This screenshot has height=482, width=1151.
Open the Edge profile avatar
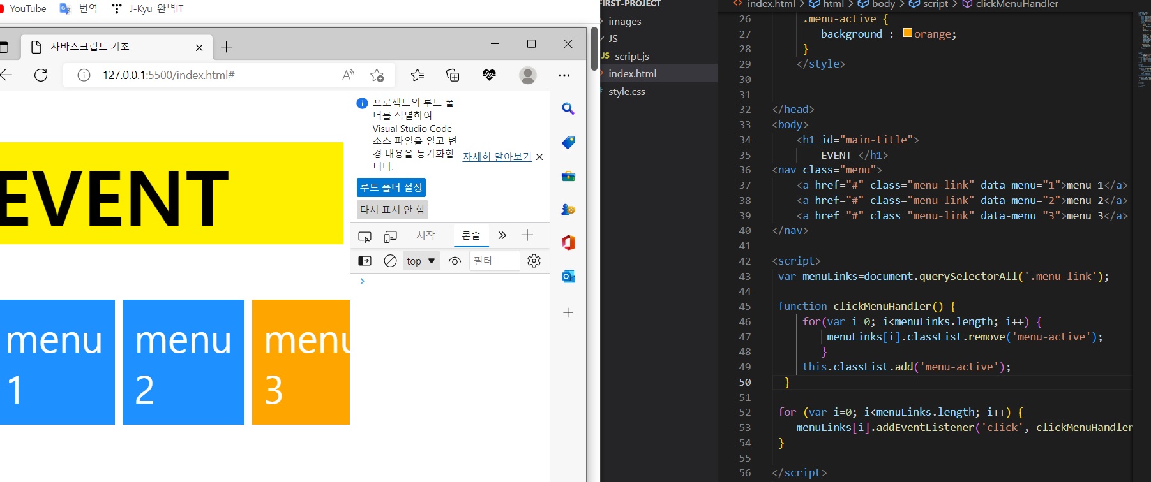(x=527, y=75)
